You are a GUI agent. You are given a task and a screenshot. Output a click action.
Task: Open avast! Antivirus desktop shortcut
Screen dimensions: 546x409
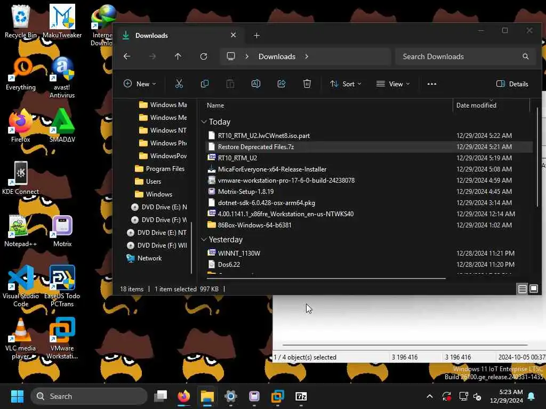(x=62, y=77)
